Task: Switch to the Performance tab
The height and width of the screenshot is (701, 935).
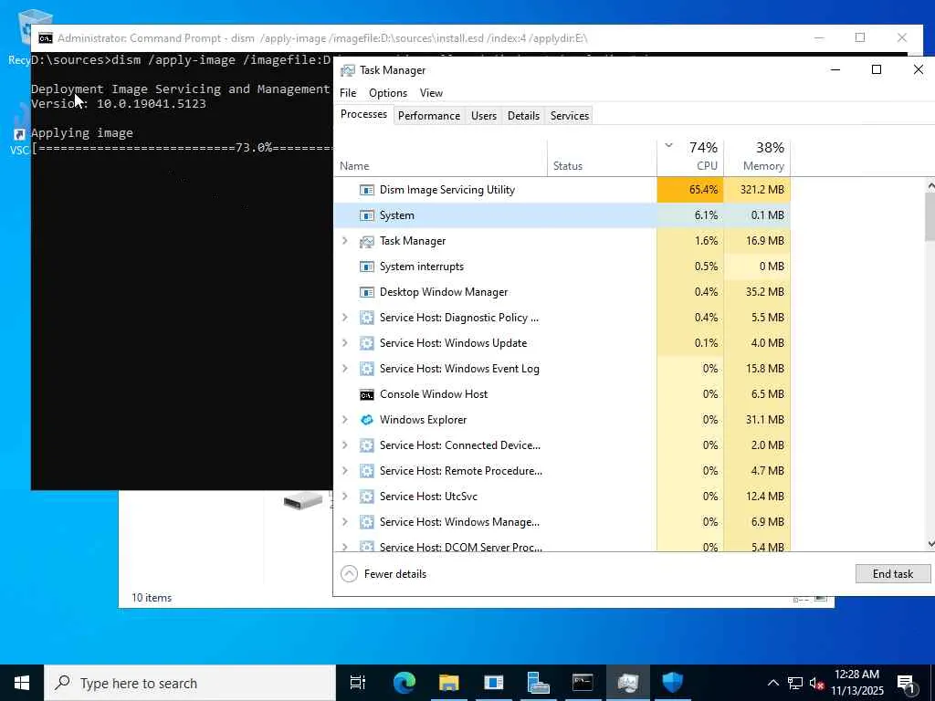Action: pos(429,116)
